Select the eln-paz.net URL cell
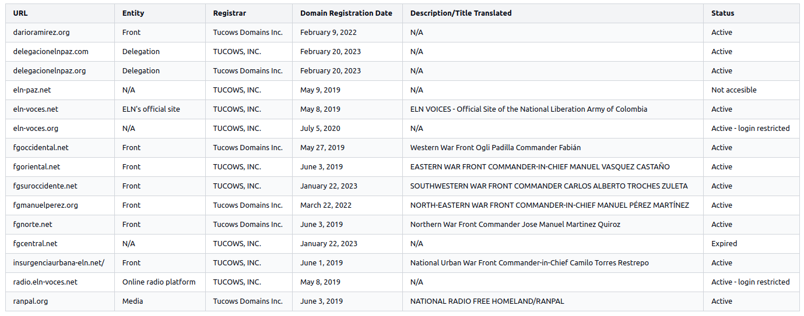804x316 pixels. click(60, 90)
